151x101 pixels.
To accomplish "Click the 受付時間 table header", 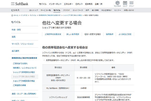I will tap(84, 68).
